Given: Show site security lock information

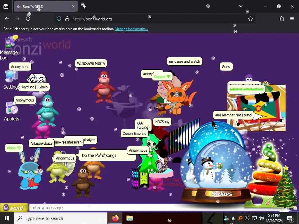Looking at the screenshot, I should click(x=67, y=19).
